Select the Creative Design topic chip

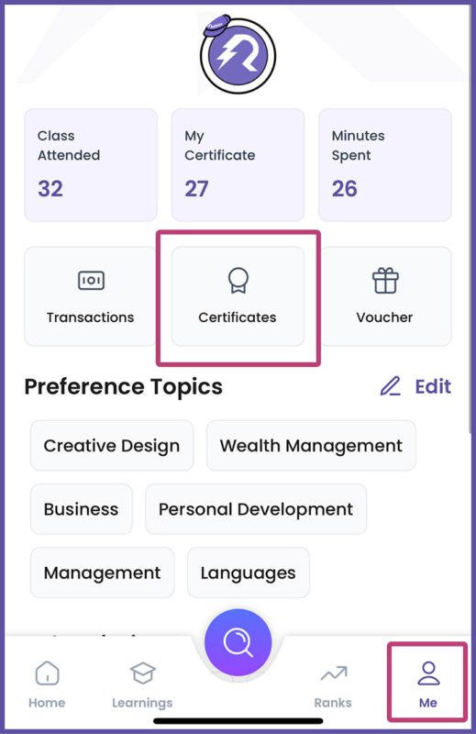click(112, 445)
